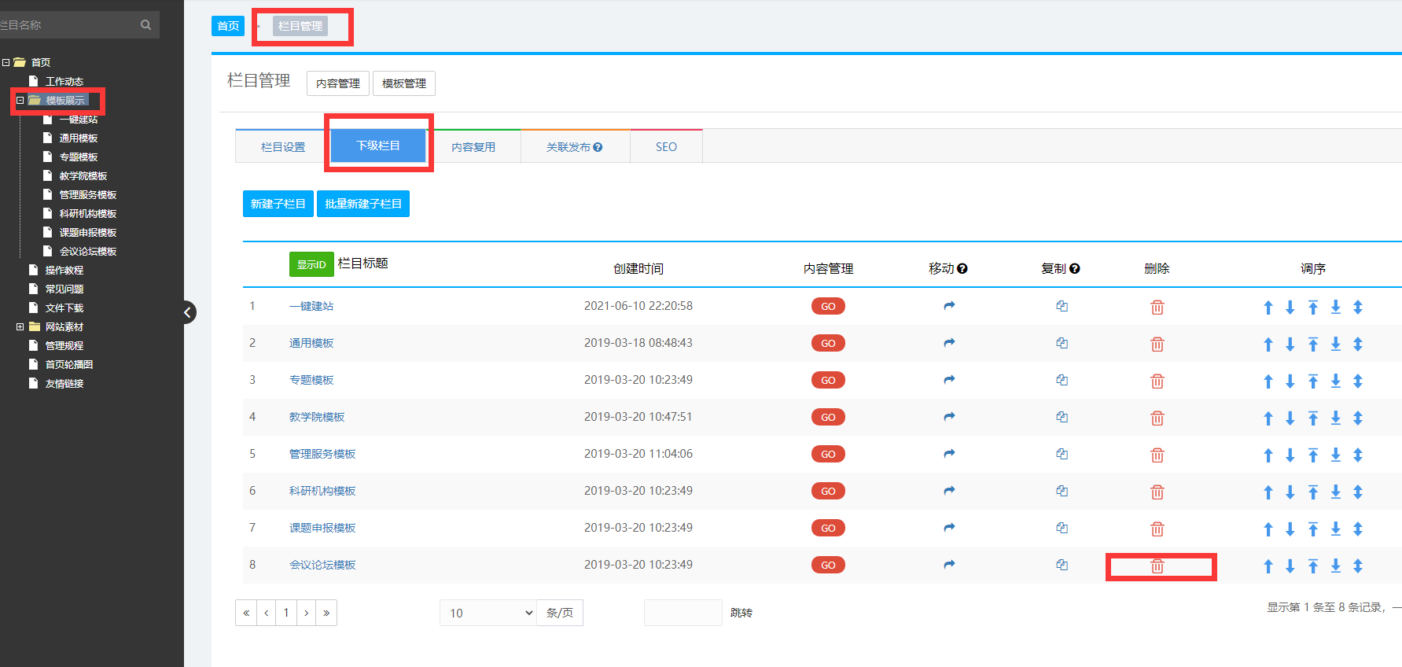Click the 内容管理 button near title
The height and width of the screenshot is (667, 1402).
[x=338, y=83]
